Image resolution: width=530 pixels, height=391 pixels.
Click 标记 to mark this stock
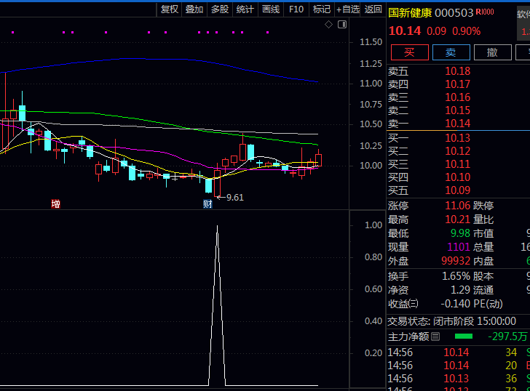321,9
